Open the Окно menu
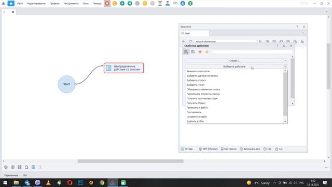The width and height of the screenshot is (332, 187). click(x=86, y=4)
